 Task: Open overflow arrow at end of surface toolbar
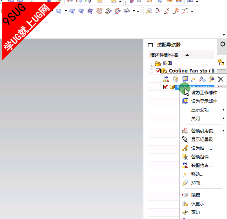click(138, 12)
